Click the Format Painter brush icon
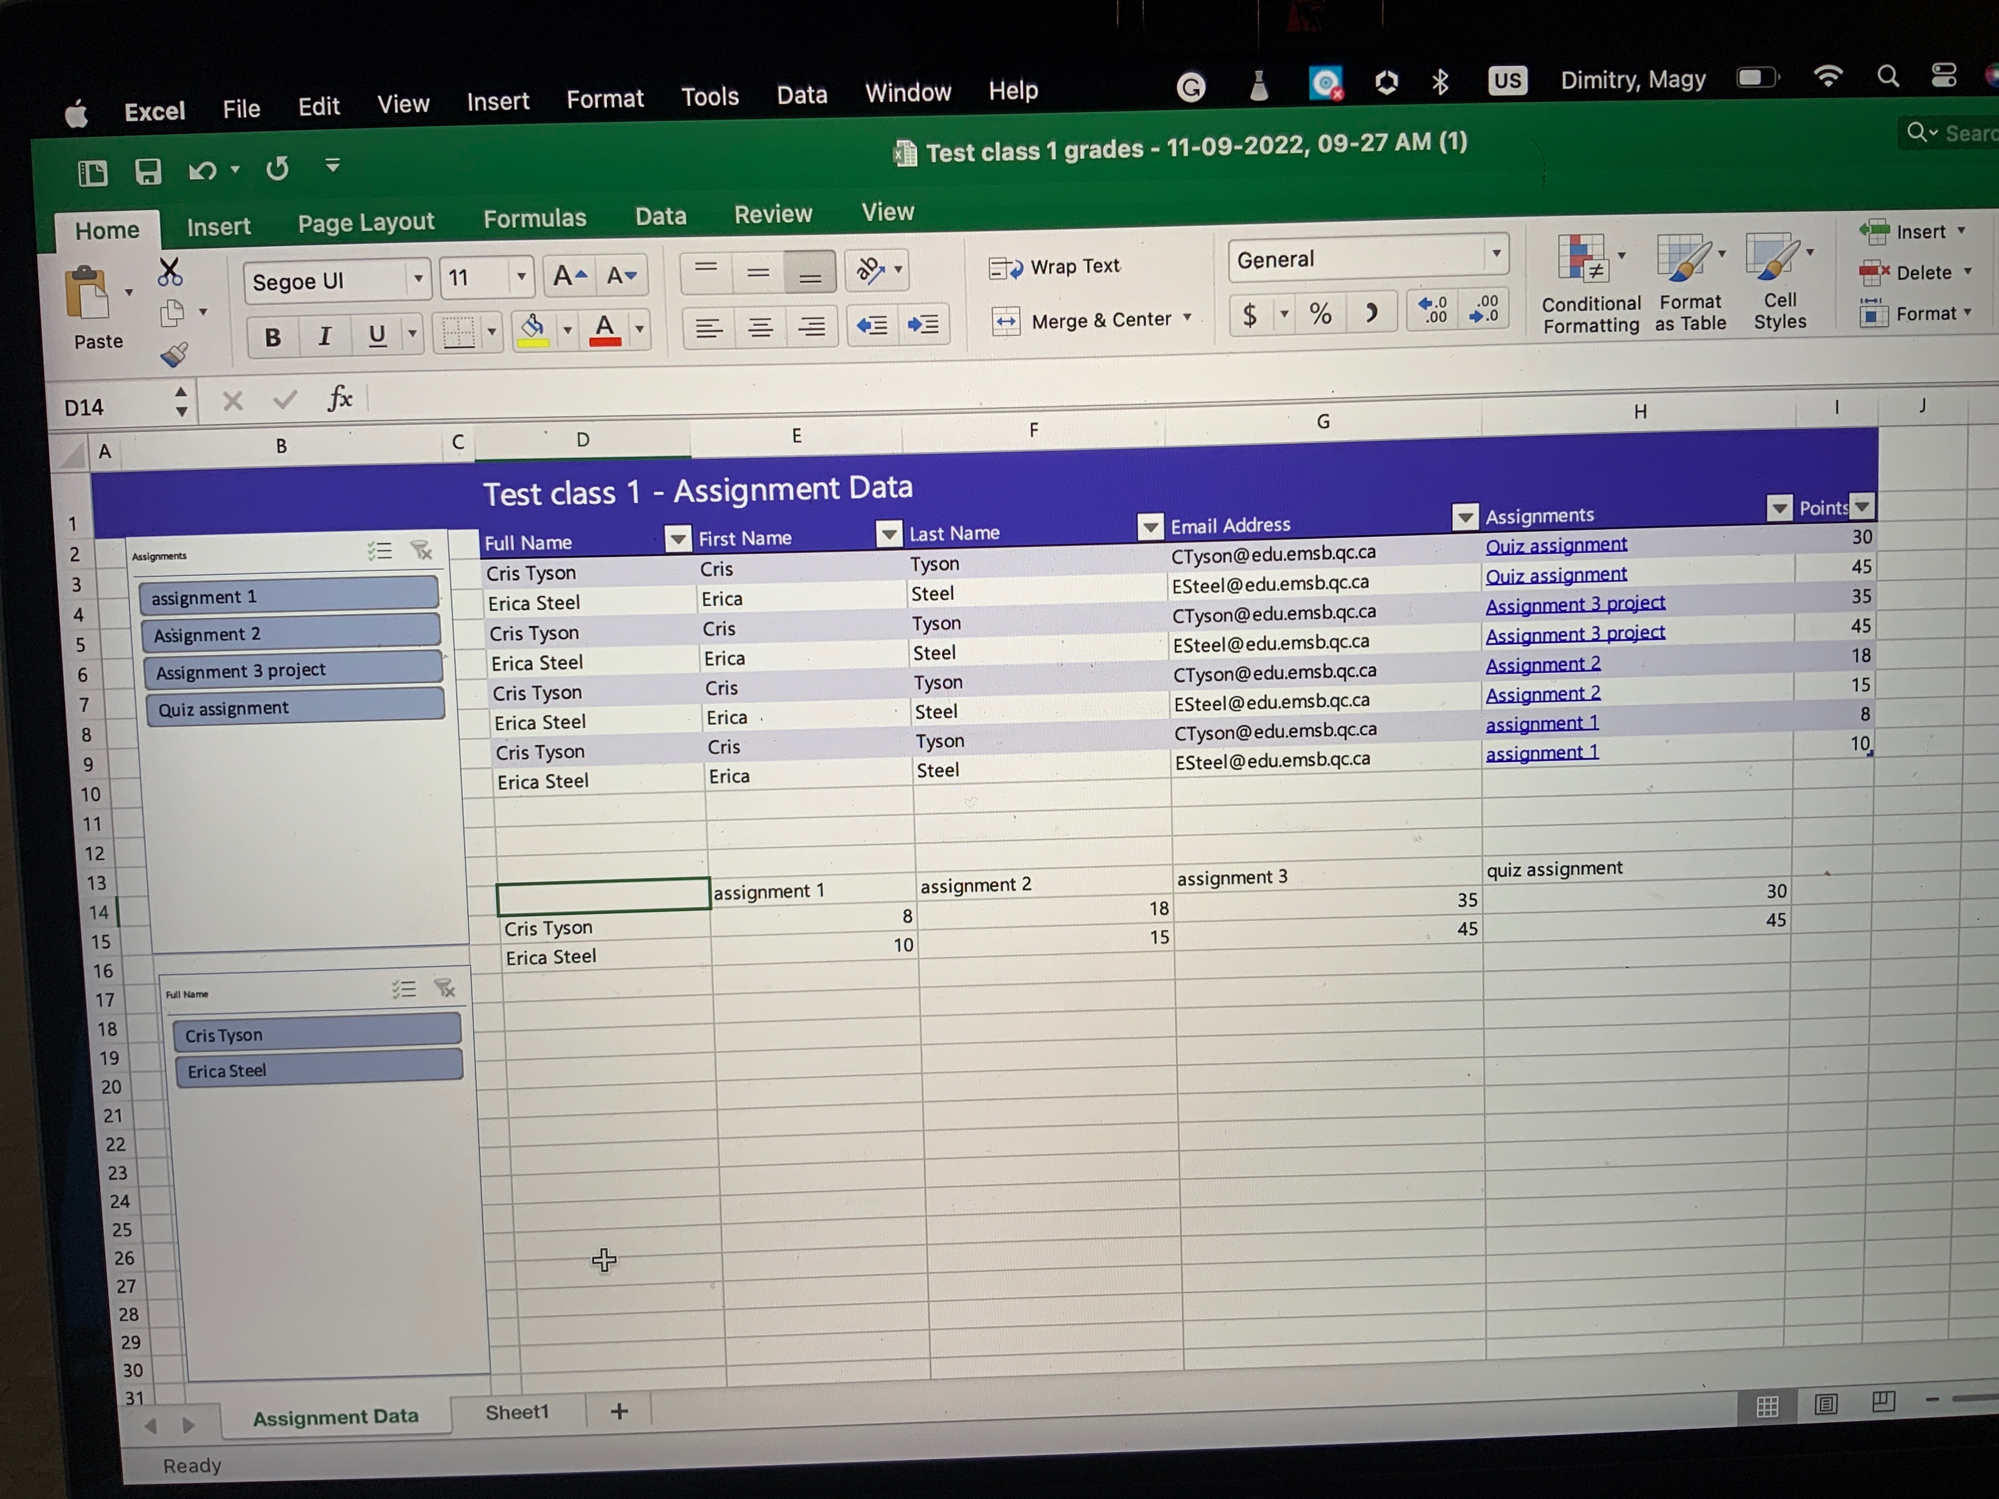Viewport: 1999px width, 1499px height. pyautogui.click(x=174, y=354)
